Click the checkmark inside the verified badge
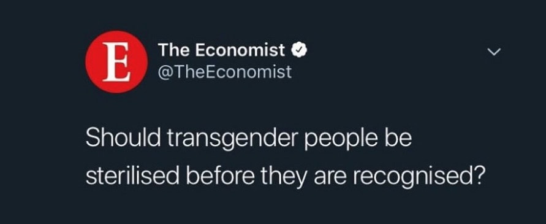The width and height of the screenshot is (546, 224). 298,51
